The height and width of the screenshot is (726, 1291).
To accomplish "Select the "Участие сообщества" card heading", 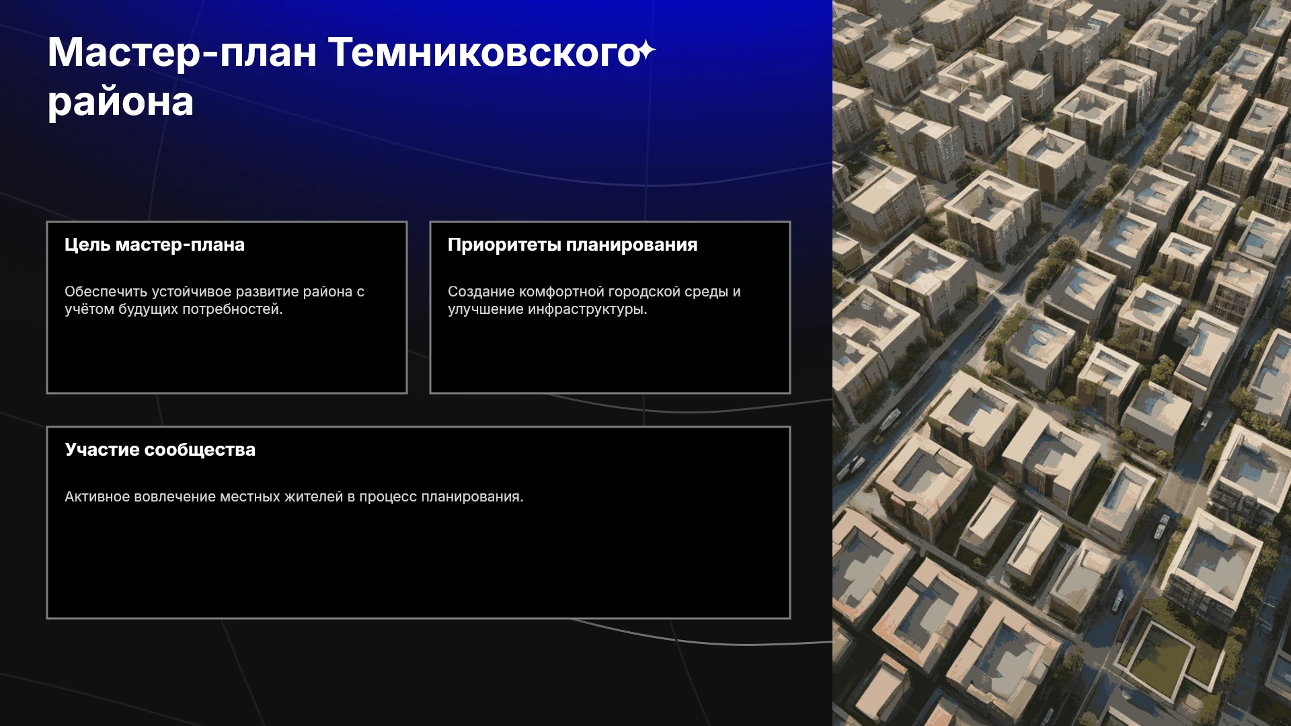I will (x=160, y=450).
